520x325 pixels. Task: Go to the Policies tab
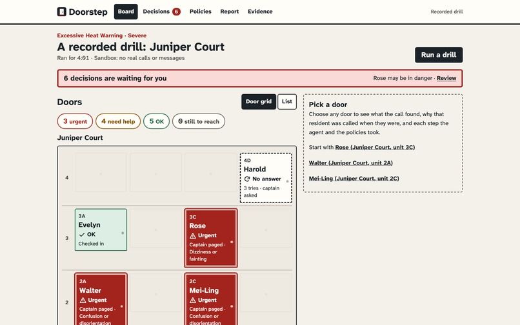pos(200,12)
